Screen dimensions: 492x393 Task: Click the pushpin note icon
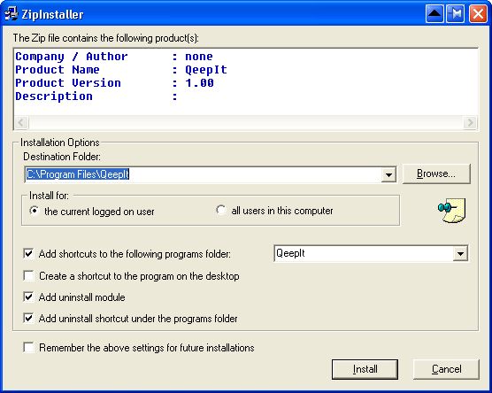[x=452, y=211]
